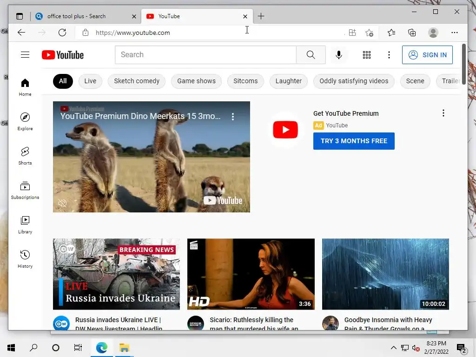
Task: Select the Laughter chip
Action: pyautogui.click(x=288, y=81)
